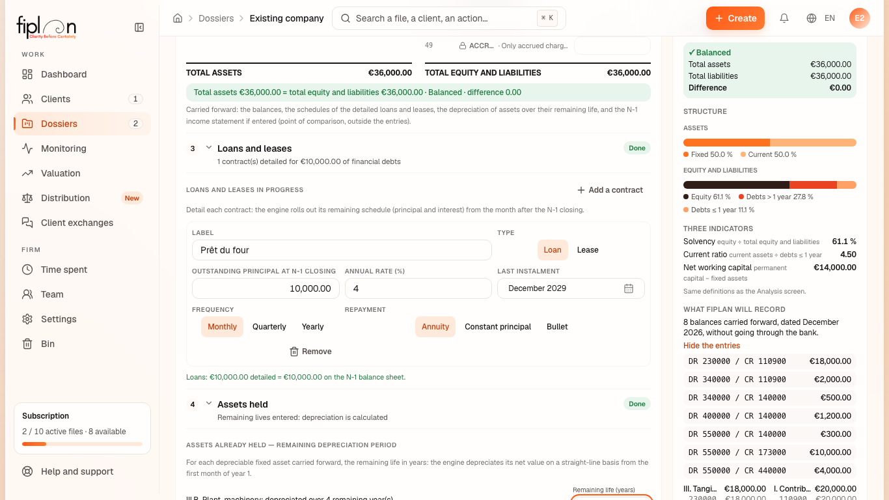Open the Monitoring page
This screenshot has width=889, height=500.
tap(82, 148)
